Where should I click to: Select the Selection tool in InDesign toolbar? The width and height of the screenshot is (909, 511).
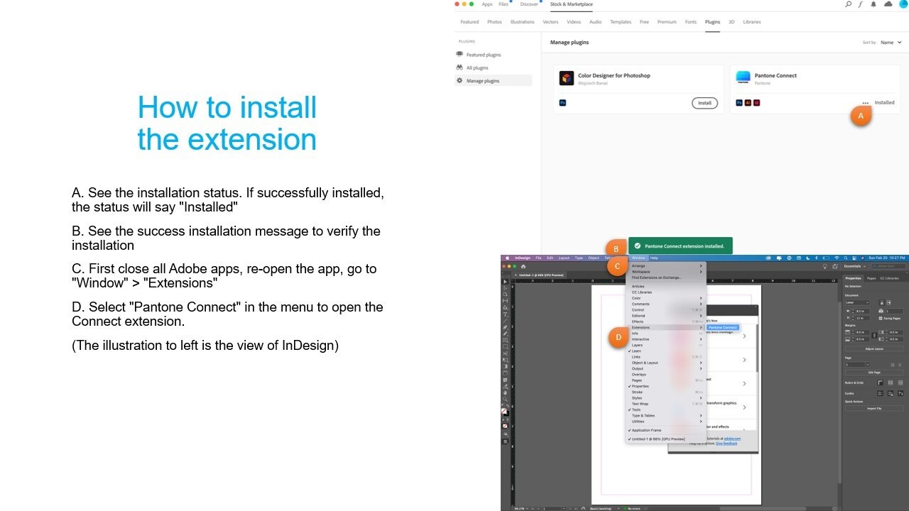(x=505, y=282)
